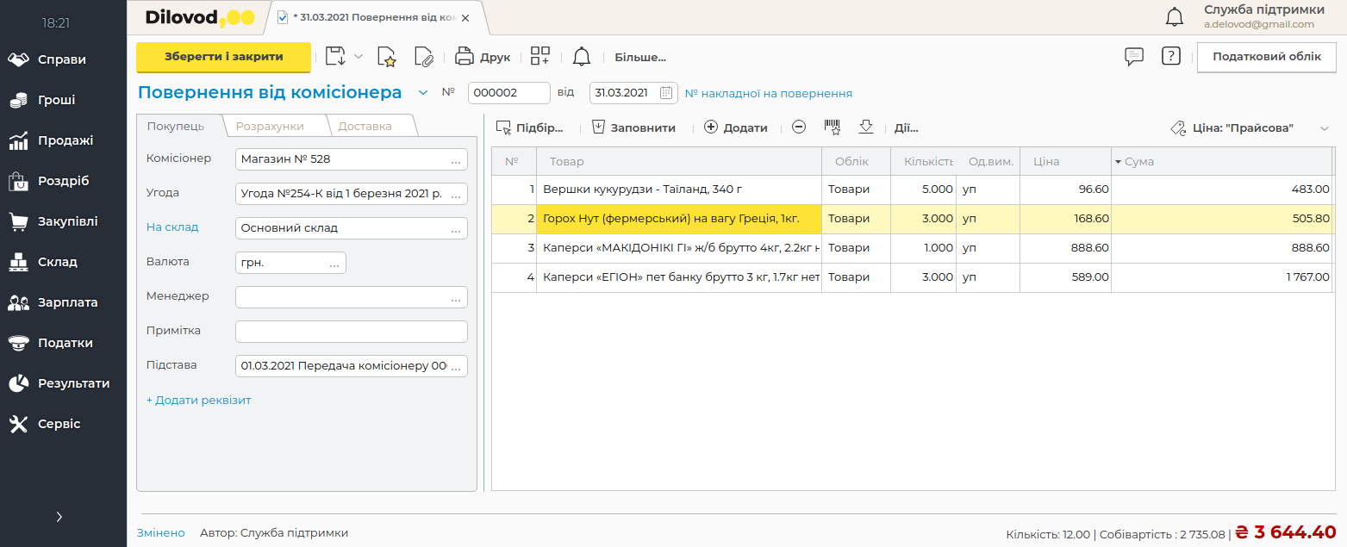Expand the sidebar with bottom arrow

[59, 517]
